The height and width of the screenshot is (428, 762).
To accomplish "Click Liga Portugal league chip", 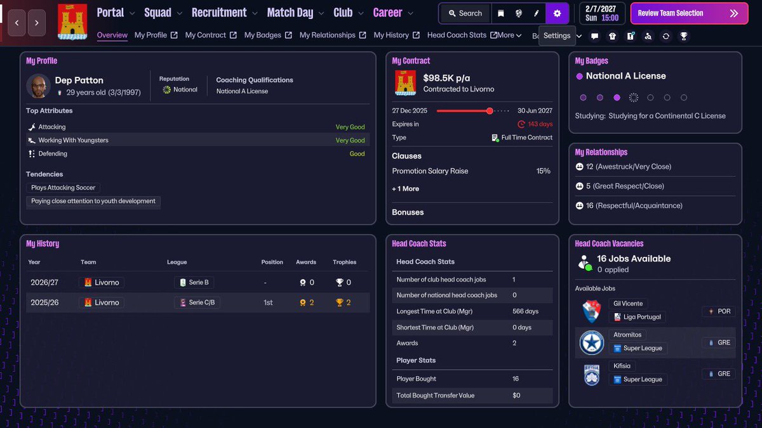I will click(x=638, y=317).
